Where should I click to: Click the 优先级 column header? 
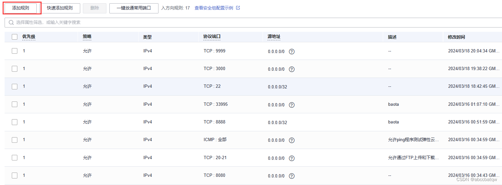click(x=29, y=37)
